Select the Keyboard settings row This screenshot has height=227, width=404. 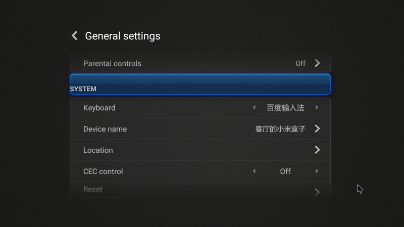99,108
